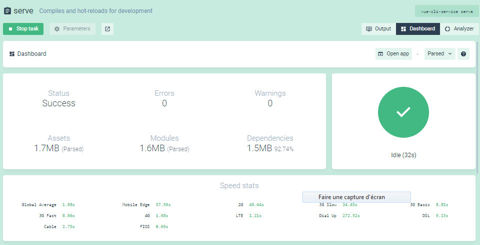Viewport: 480px width, 245px height.
Task: Click the green success checkmark circle
Action: pos(403,113)
